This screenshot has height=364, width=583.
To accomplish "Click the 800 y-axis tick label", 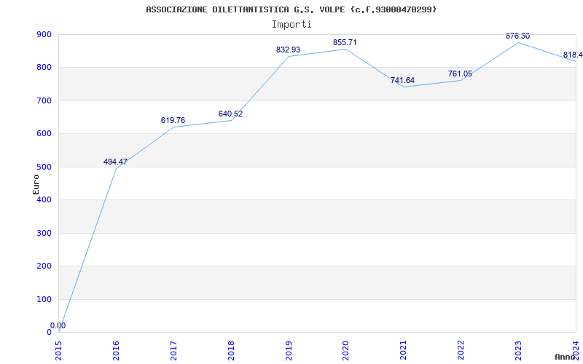I will pos(44,68).
